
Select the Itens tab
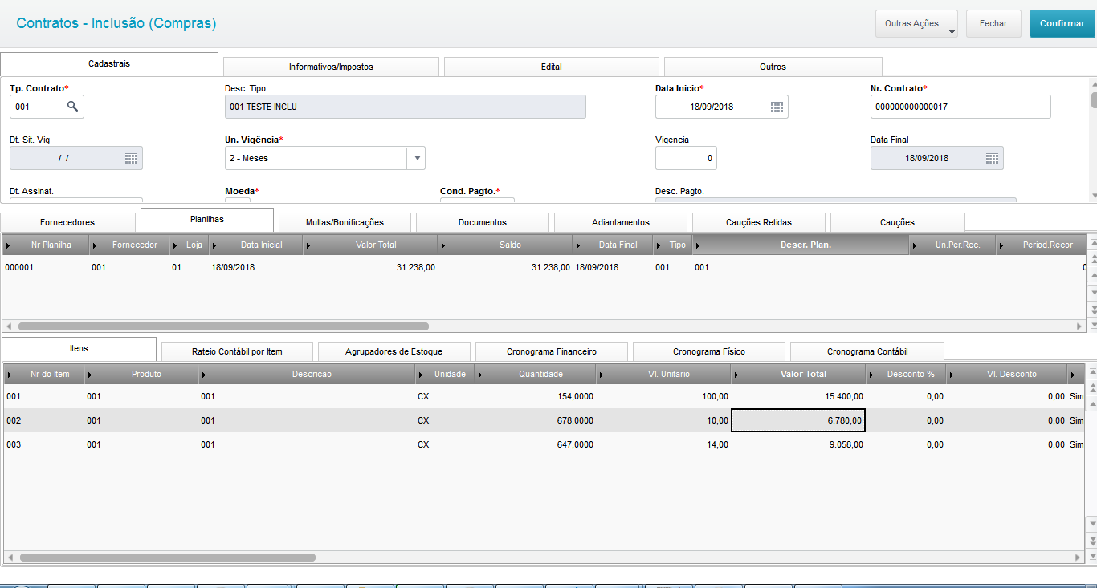click(79, 349)
